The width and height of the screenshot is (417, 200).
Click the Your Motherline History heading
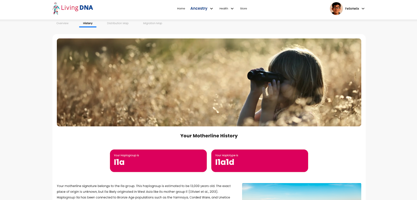(x=209, y=136)
